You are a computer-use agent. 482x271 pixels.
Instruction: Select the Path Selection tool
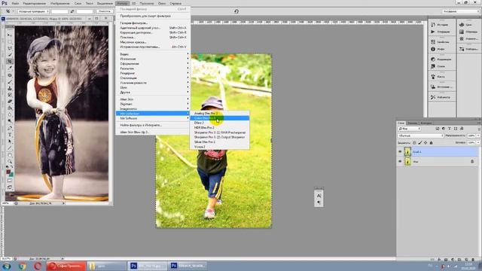point(10,142)
